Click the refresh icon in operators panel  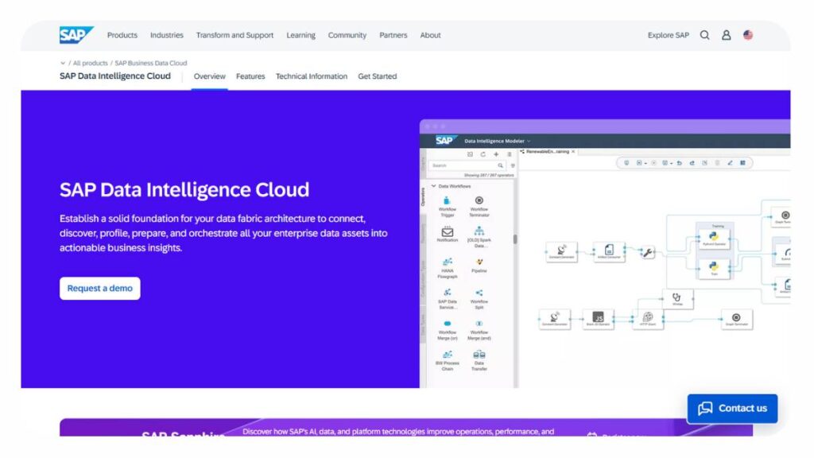coord(483,154)
